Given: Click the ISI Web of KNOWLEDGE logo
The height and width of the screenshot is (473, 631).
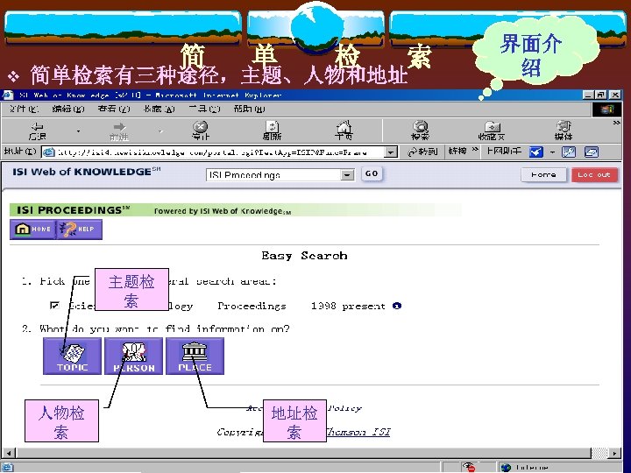Looking at the screenshot, I should [x=87, y=172].
